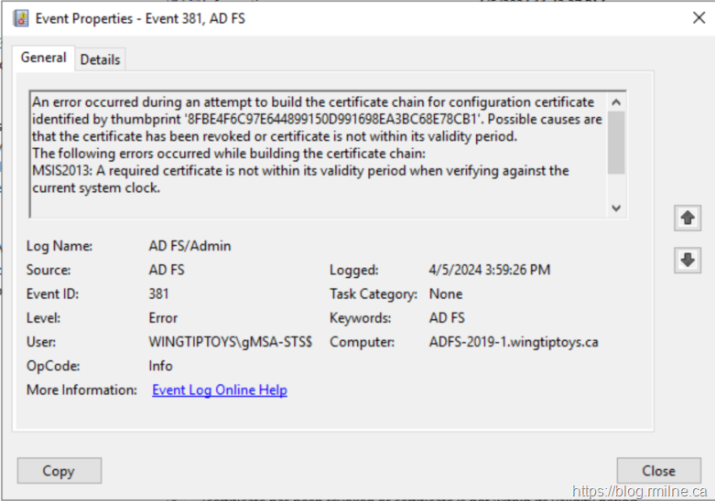
Task: Click the Computer value ADFS-2019-1.wingtiptoys.ca
Action: (513, 342)
